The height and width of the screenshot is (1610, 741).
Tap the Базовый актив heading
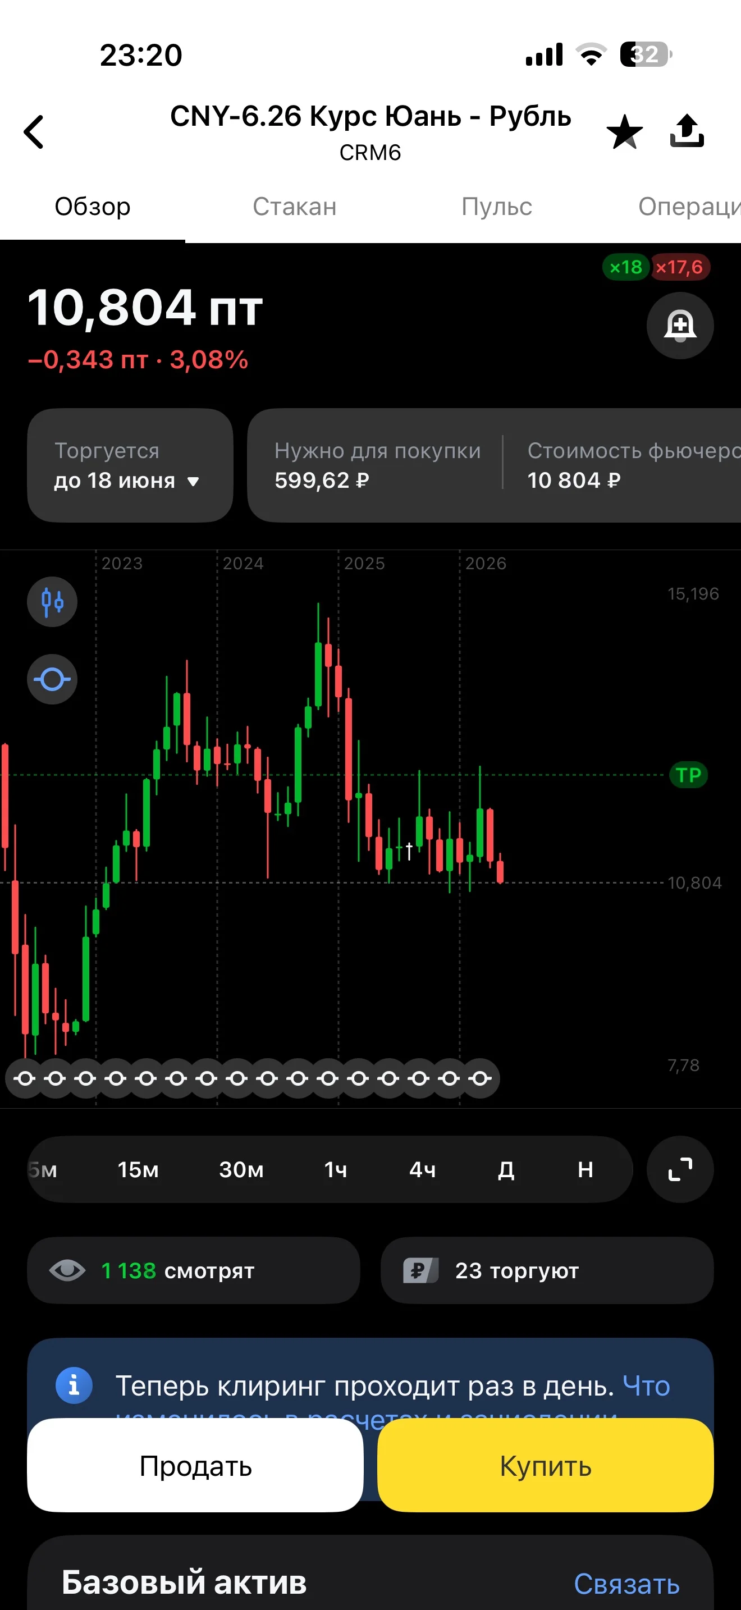[x=184, y=1582]
